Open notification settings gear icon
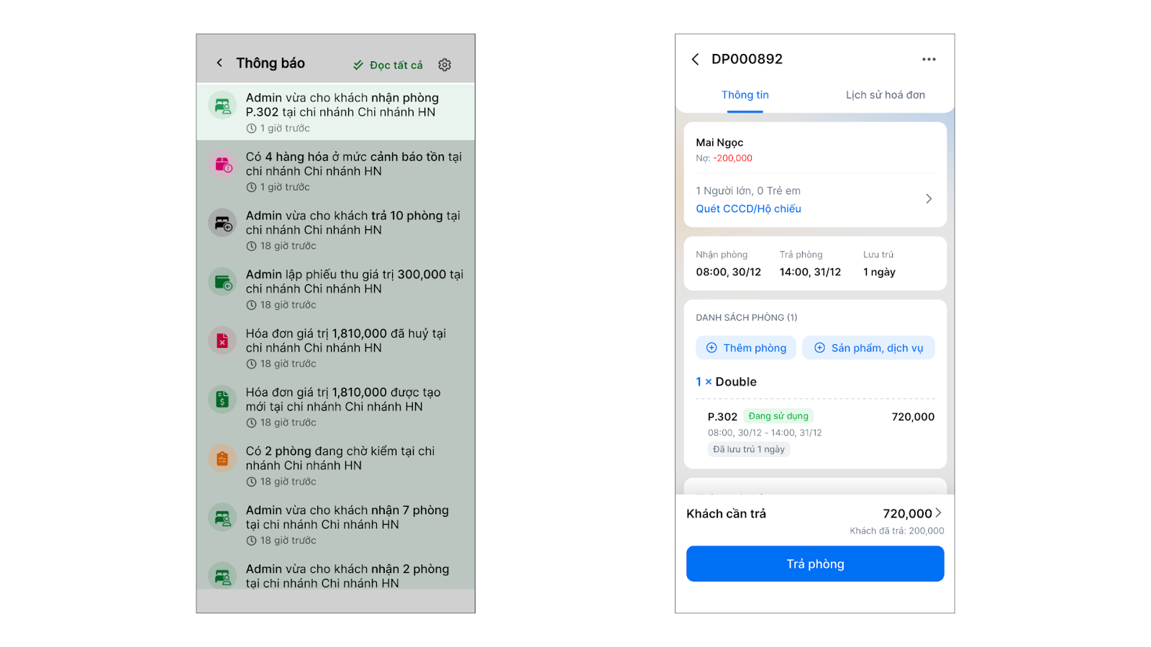 click(445, 65)
